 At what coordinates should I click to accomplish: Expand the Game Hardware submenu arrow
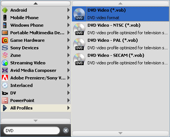coord(69,40)
